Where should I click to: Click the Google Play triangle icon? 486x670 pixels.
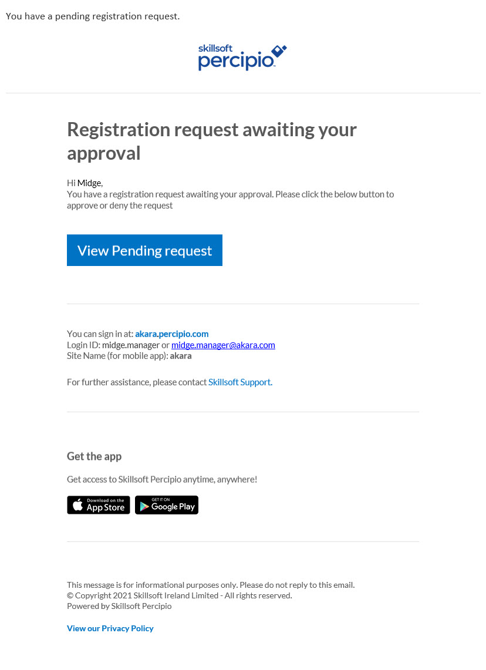pos(144,506)
